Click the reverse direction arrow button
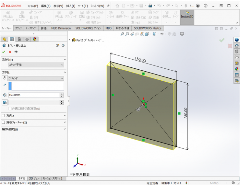240x185 pixels. 5,78
